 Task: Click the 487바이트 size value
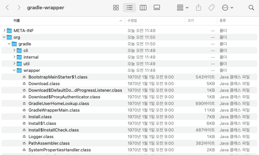(x=205, y=130)
